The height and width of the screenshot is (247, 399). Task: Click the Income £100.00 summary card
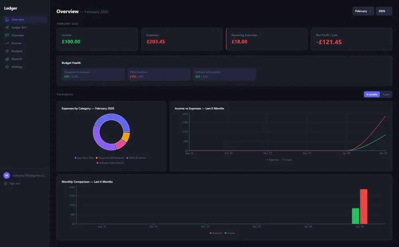(x=97, y=39)
